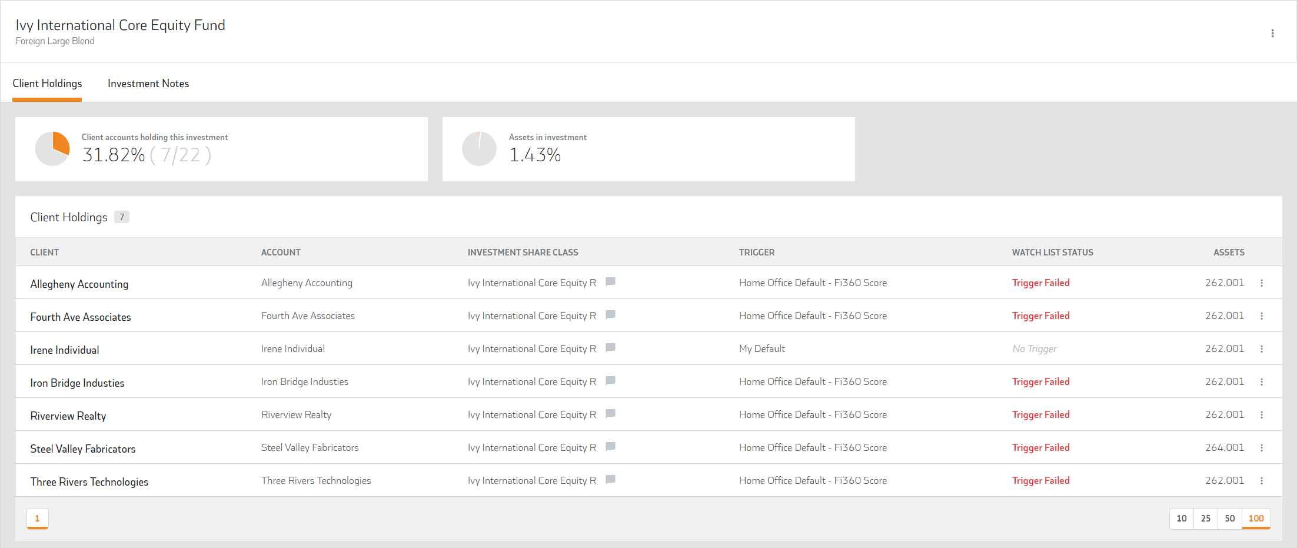
Task: Set page size to 50 rows
Action: pyautogui.click(x=1229, y=519)
